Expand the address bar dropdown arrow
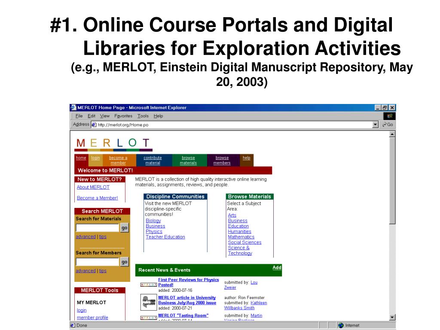Image resolution: width=440 pixels, height=330 pixels. (375, 125)
